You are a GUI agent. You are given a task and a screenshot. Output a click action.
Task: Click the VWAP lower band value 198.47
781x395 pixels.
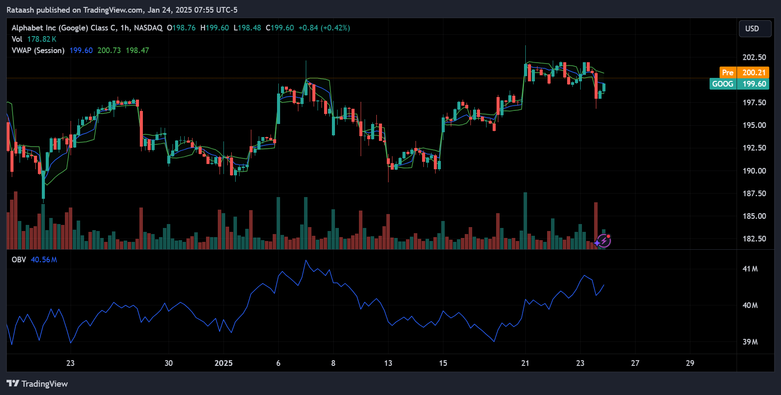(x=137, y=50)
